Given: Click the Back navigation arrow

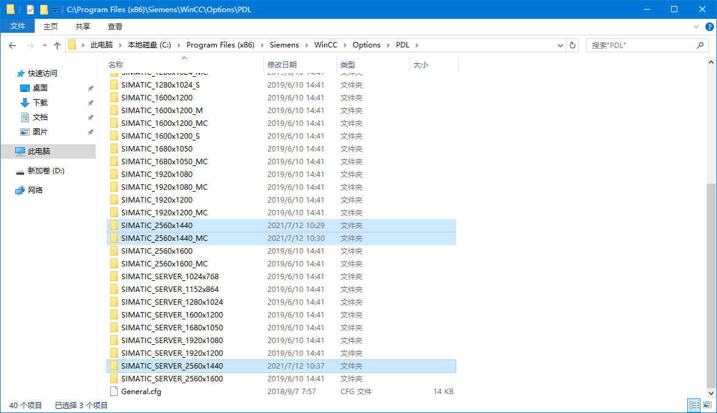Looking at the screenshot, I should tap(12, 45).
